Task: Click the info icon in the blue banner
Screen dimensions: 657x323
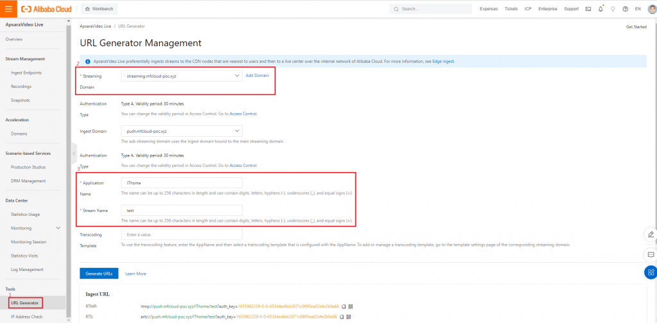Action: (87, 61)
